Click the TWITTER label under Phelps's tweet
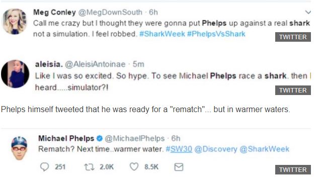Screen dimensions: 323x182 (x=293, y=169)
